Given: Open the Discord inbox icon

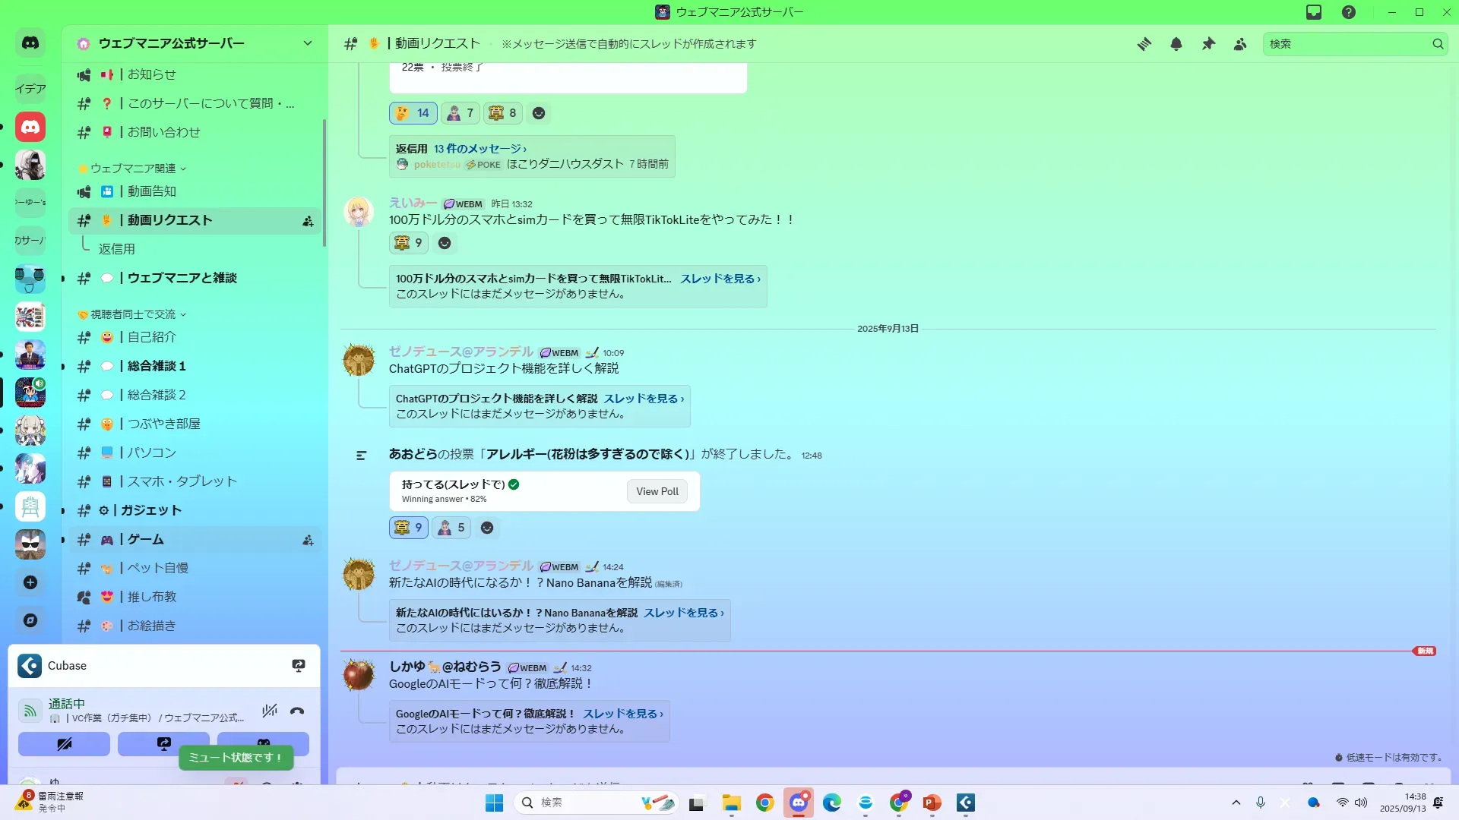Looking at the screenshot, I should (1314, 12).
